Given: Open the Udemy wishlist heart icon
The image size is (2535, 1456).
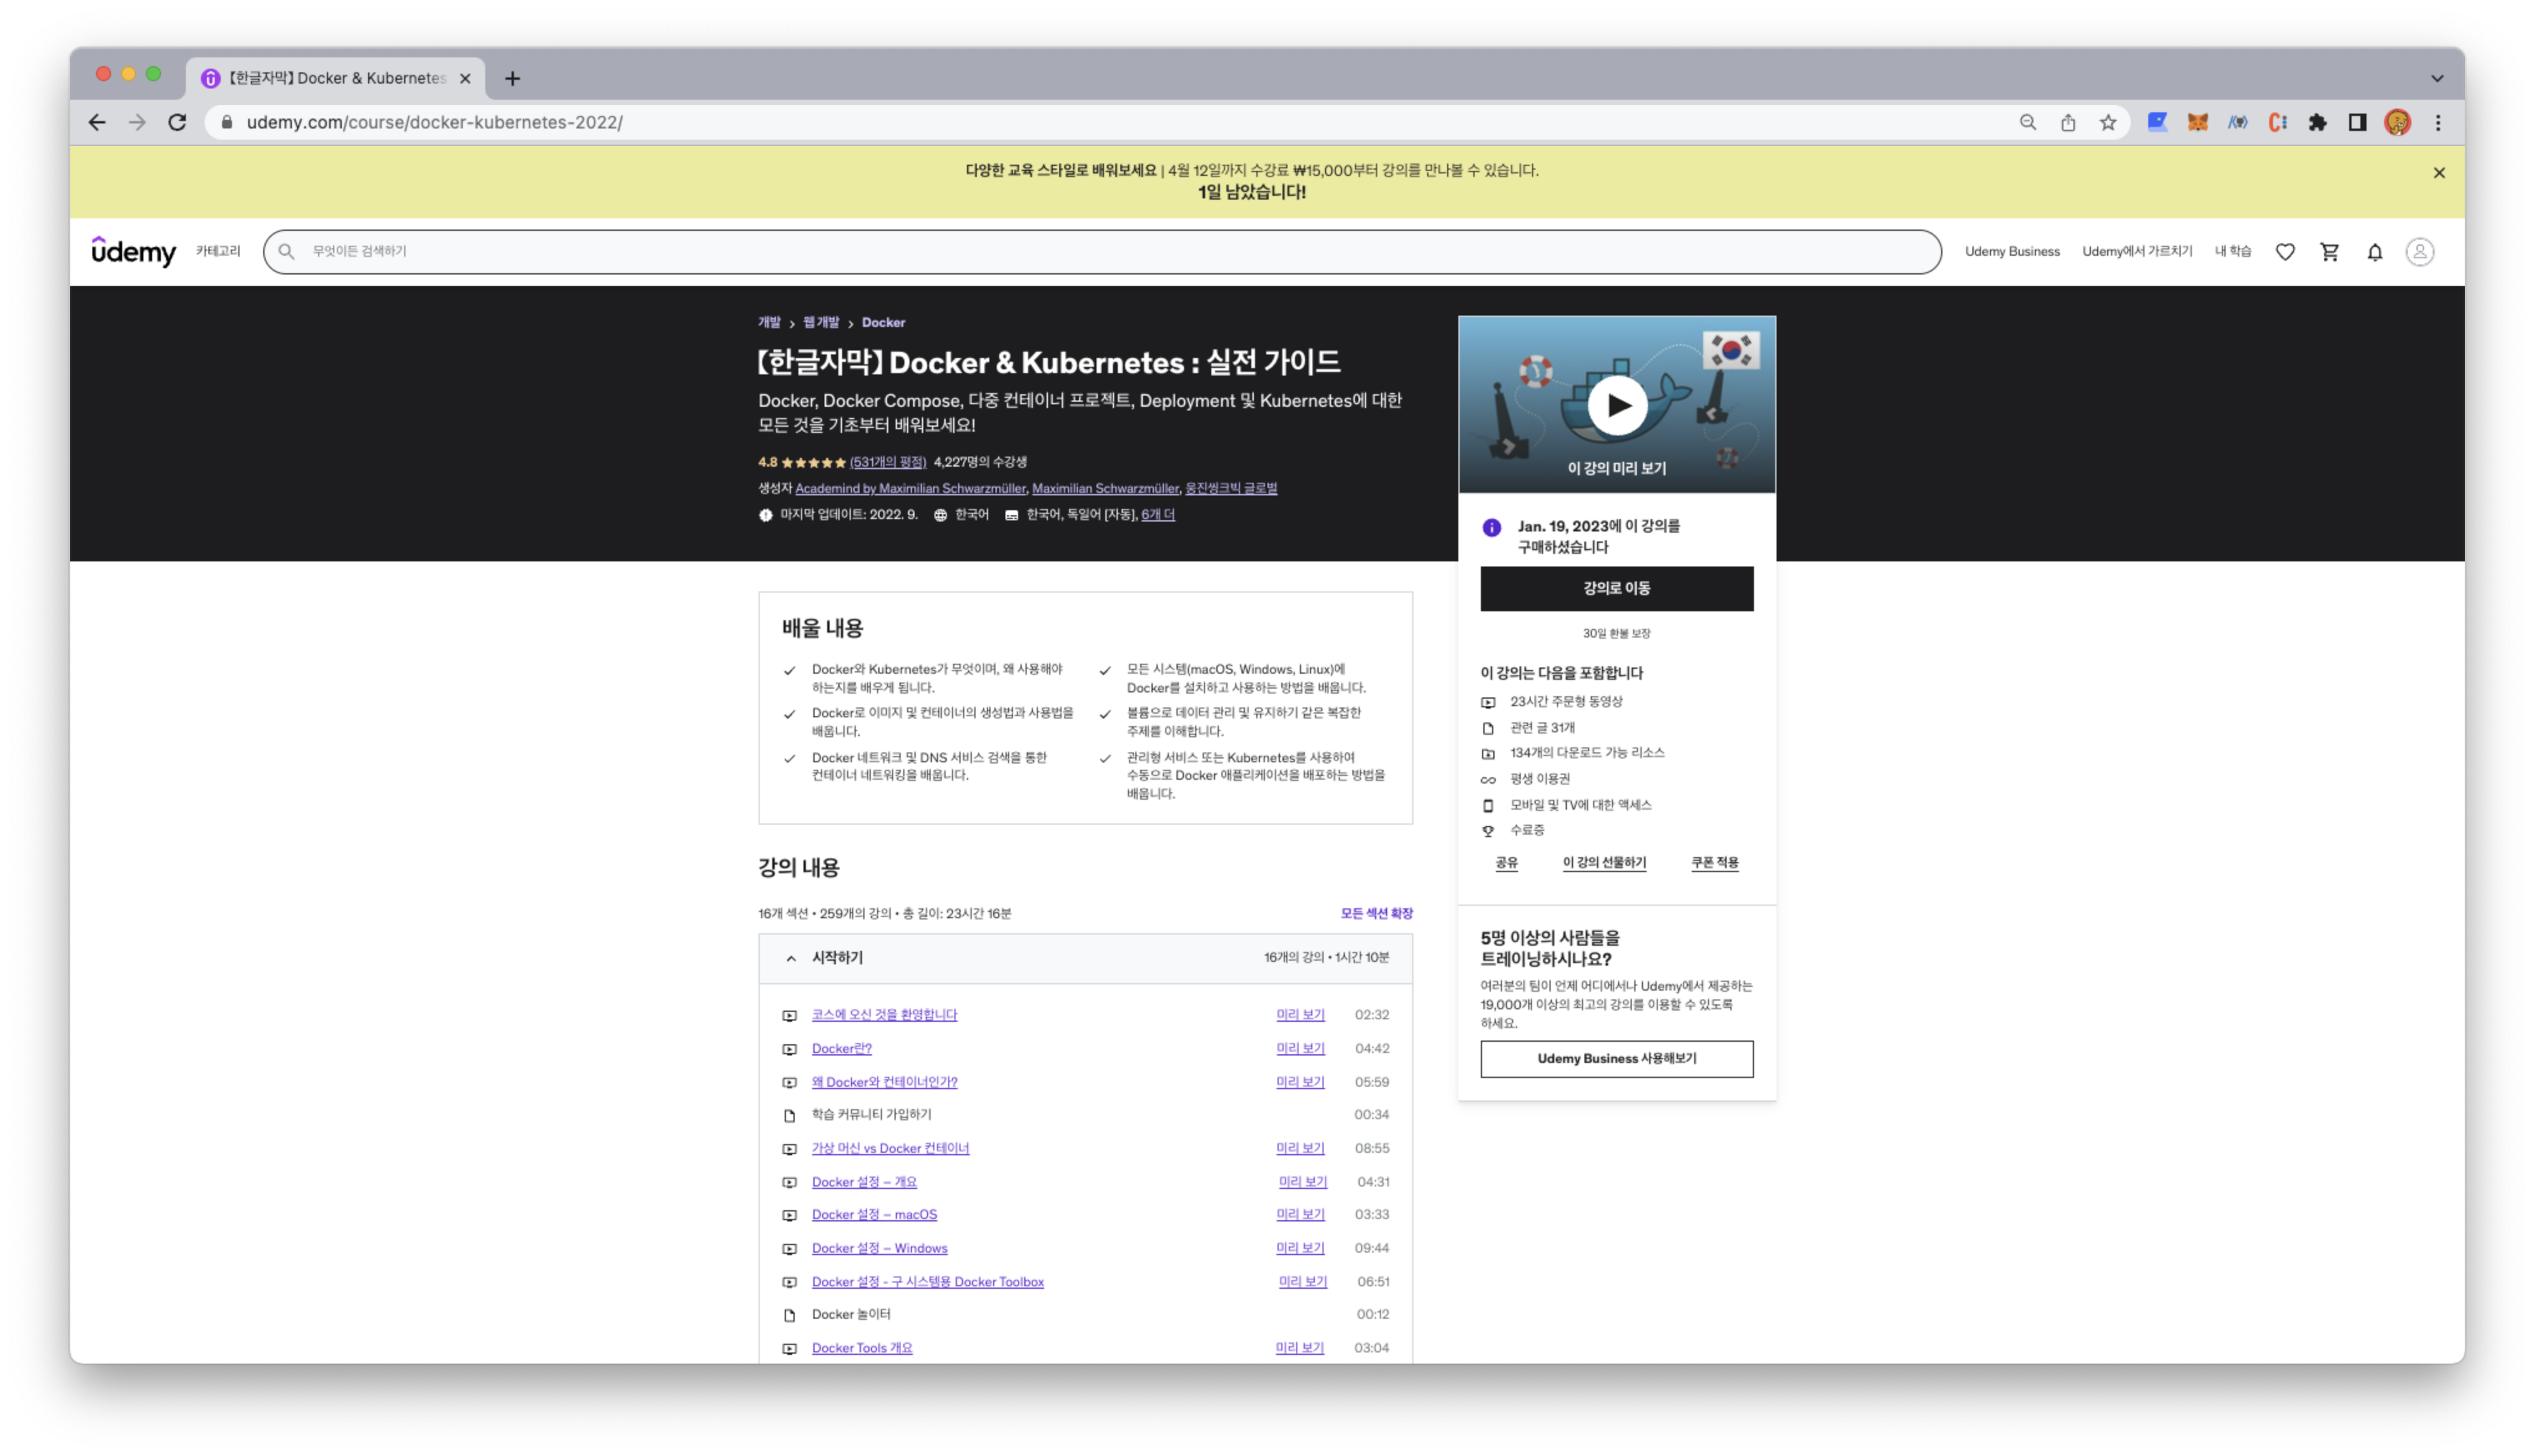Looking at the screenshot, I should click(2285, 252).
